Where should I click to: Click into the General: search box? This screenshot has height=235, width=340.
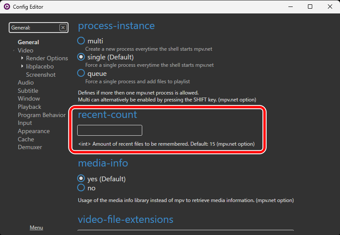34,28
